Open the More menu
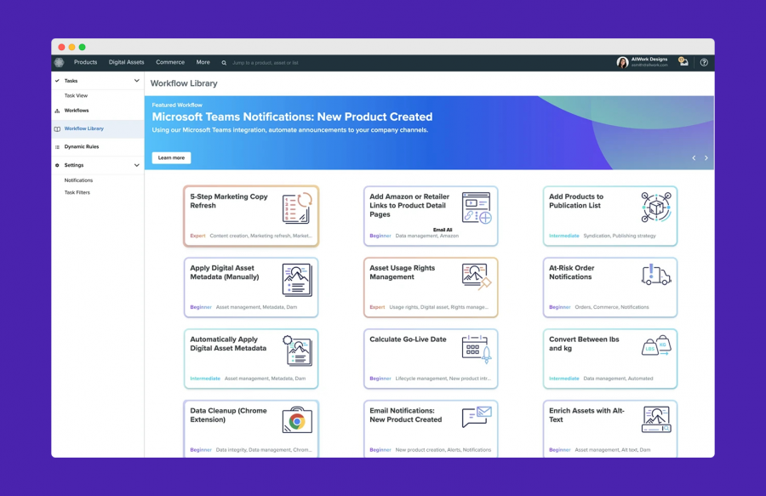The height and width of the screenshot is (496, 766). (x=203, y=62)
